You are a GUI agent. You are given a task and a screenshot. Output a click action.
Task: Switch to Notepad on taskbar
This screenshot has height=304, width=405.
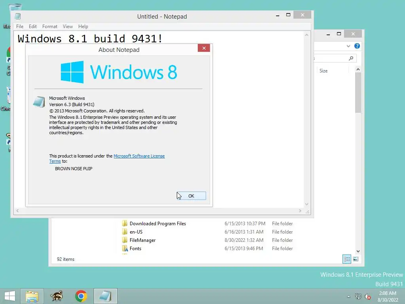point(105,296)
